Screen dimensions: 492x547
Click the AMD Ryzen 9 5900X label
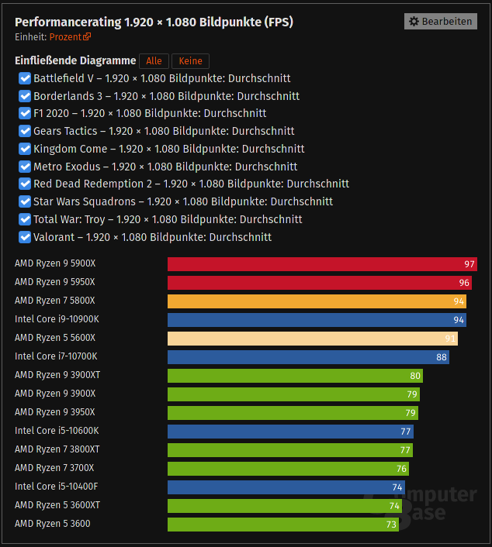pos(55,263)
